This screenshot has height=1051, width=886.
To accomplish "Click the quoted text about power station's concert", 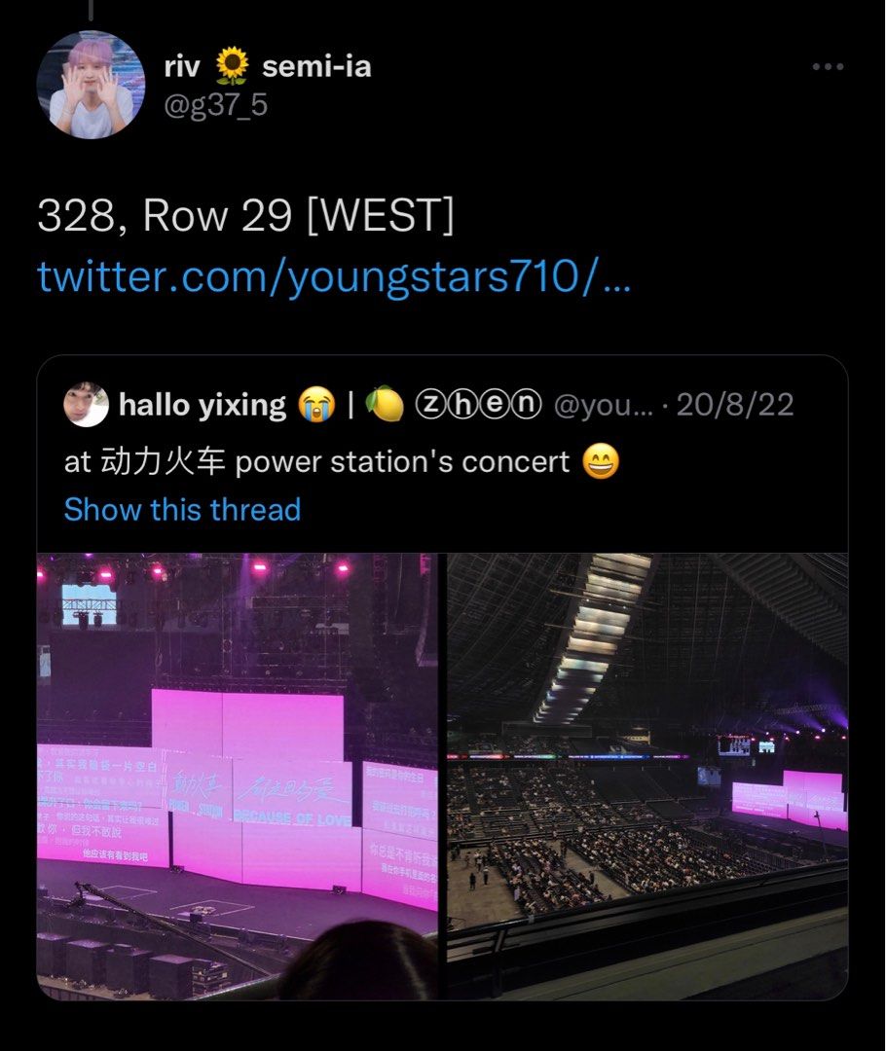I will pyautogui.click(x=316, y=461).
